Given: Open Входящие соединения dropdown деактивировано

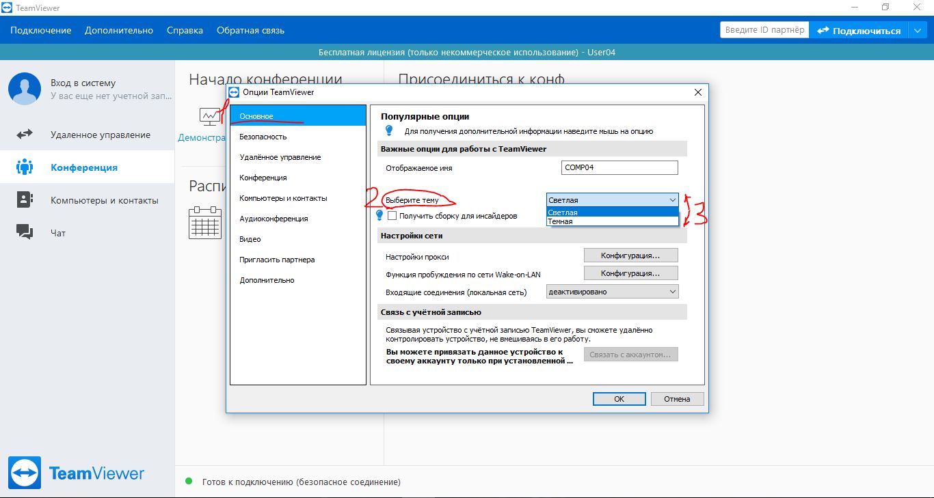Looking at the screenshot, I should (613, 292).
